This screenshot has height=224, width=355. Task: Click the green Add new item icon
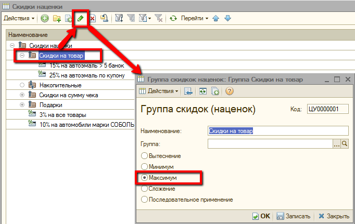[45, 19]
